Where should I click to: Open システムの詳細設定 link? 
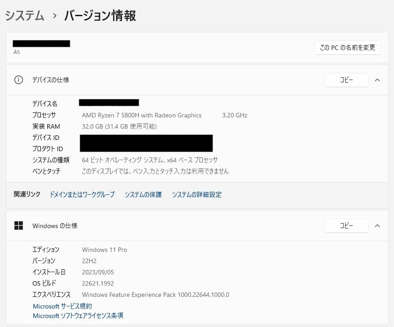tap(197, 195)
